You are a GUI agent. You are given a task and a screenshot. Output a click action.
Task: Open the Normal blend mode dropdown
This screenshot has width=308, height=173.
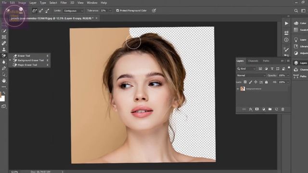coord(251,75)
